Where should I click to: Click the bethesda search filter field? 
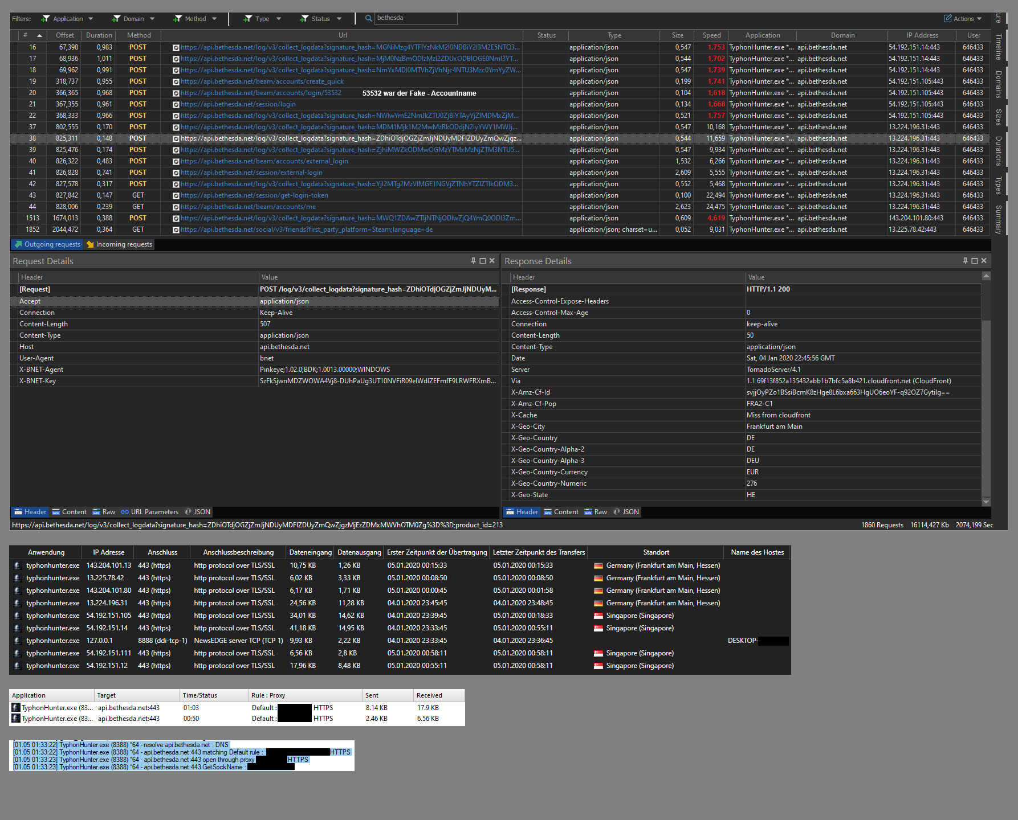coord(415,18)
